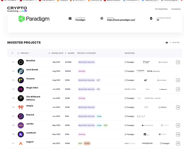Open the VC Deal flow menu item
The image size is (184, 151).
click(161, 9)
